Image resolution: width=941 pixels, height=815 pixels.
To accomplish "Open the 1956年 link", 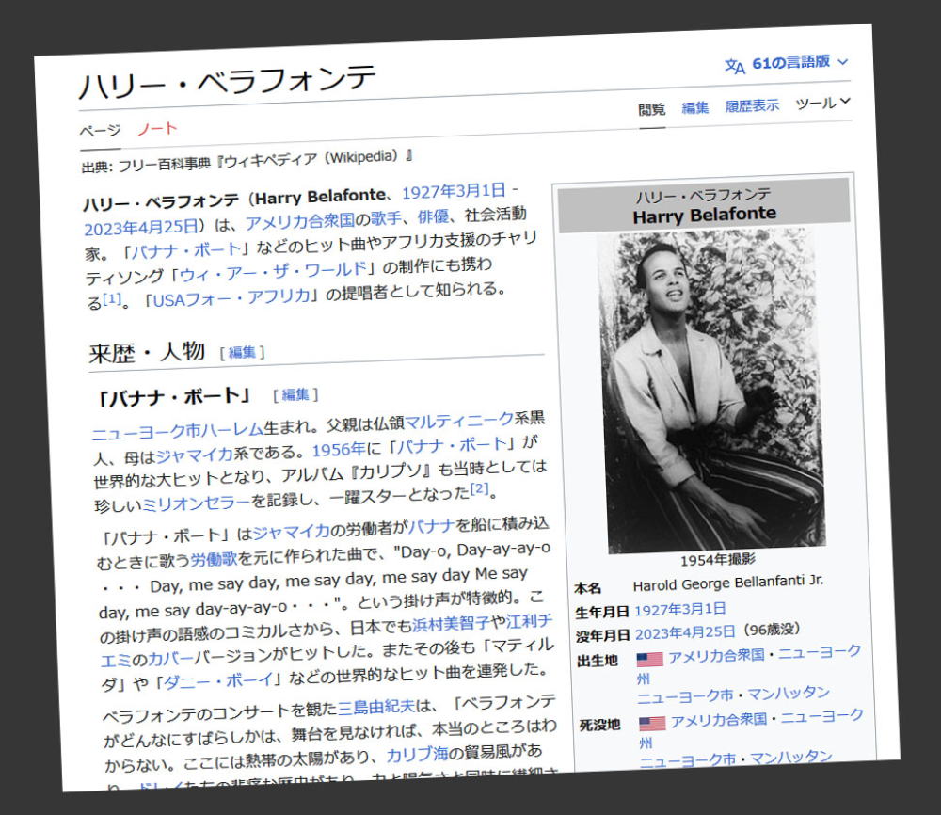I will point(339,450).
